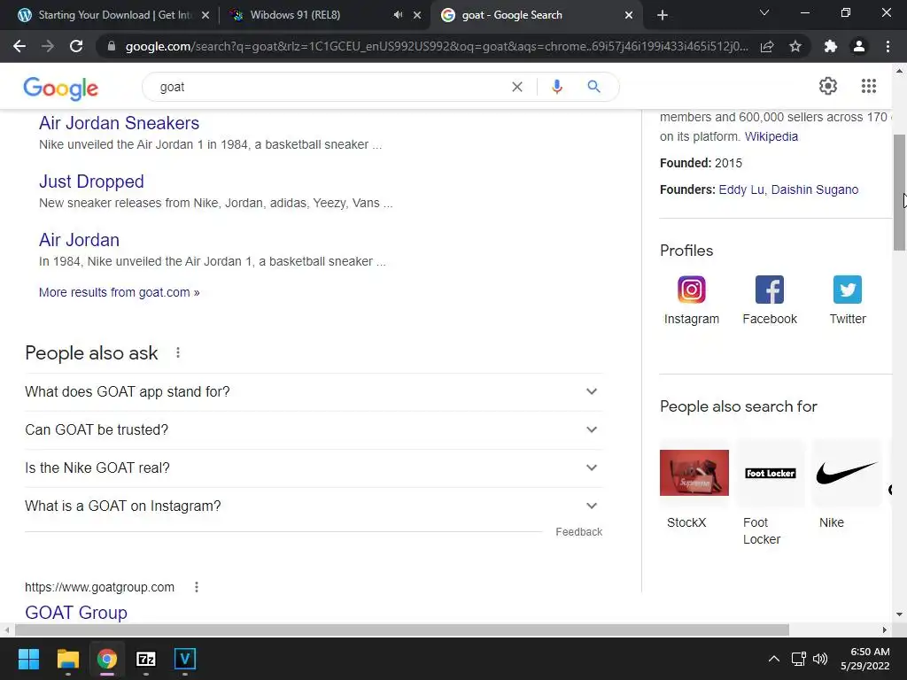Viewport: 907px width, 680px height.
Task: Open founder Daishin Sugano link
Action: 815,189
